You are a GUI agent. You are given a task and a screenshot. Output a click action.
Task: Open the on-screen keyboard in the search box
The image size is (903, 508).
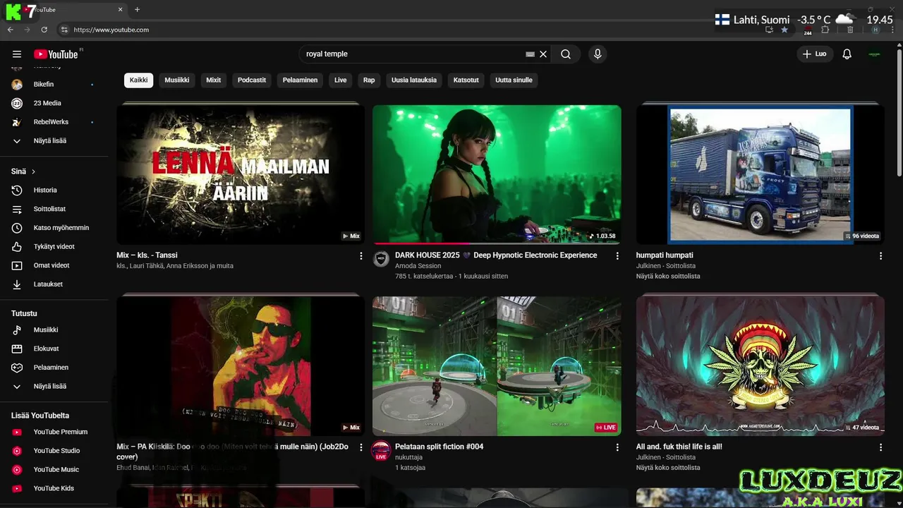click(x=530, y=54)
